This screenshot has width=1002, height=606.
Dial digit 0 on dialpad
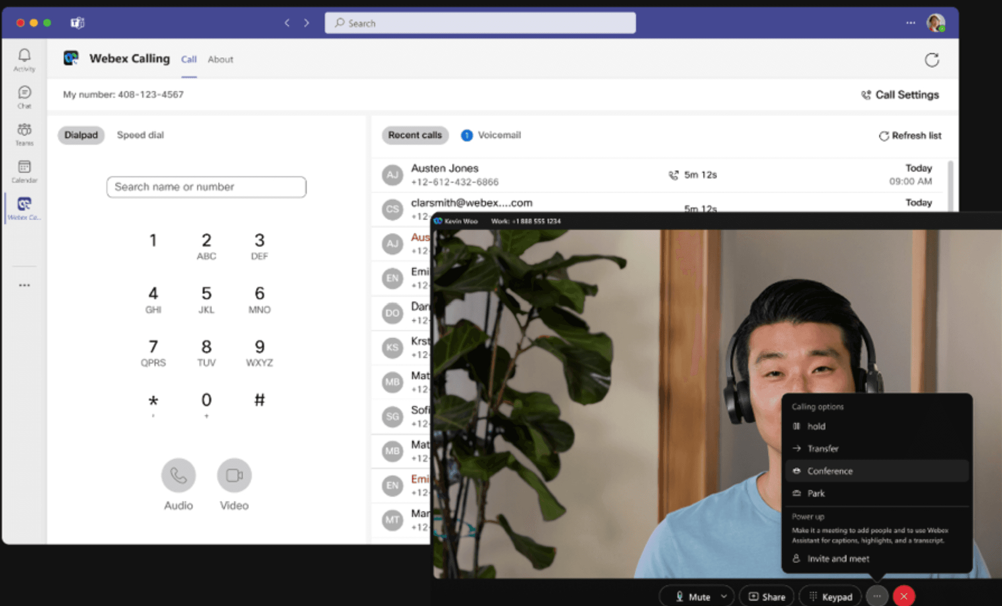click(206, 405)
